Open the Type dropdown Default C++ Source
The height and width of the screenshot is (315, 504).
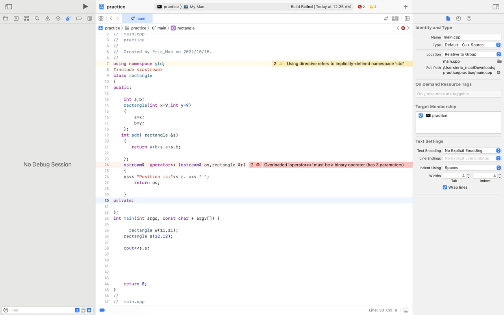[472, 45]
